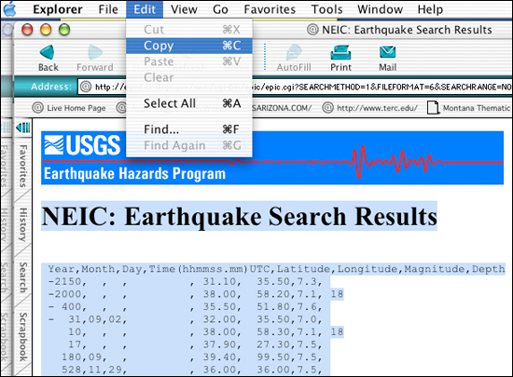The image size is (513, 377).
Task: Open the Favorites menu
Action: (x=270, y=9)
